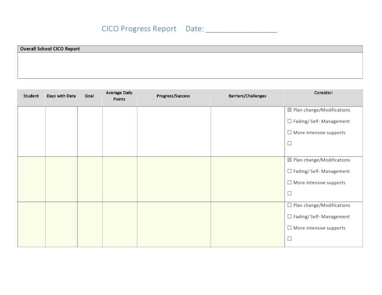Select the Average Daily Points header
Viewport: 382px width, 295px height.
pos(119,95)
